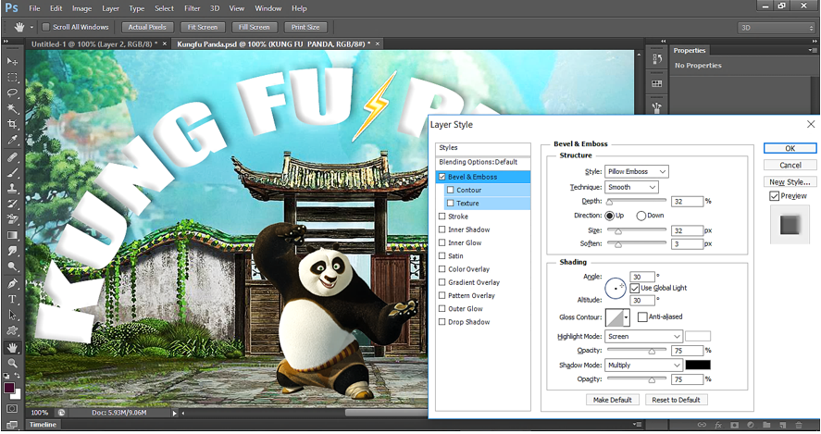Enable the Drop Shadow checkbox
821x434 pixels.
tap(442, 322)
